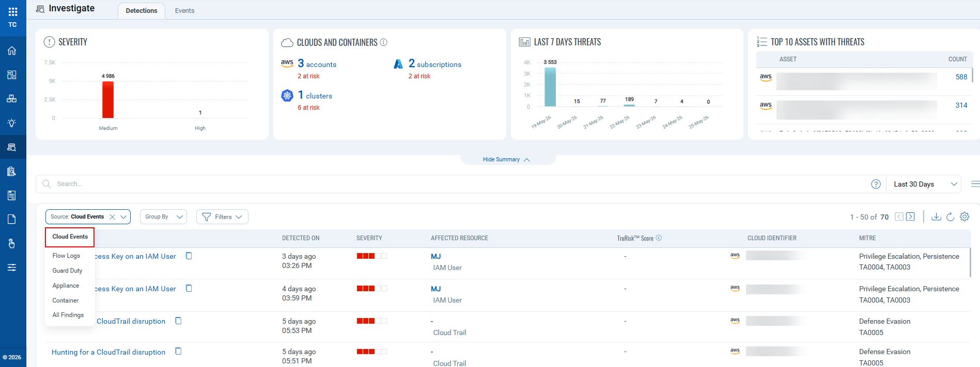
Task: Copy icon in the 05:53 PM row
Action: (178, 321)
